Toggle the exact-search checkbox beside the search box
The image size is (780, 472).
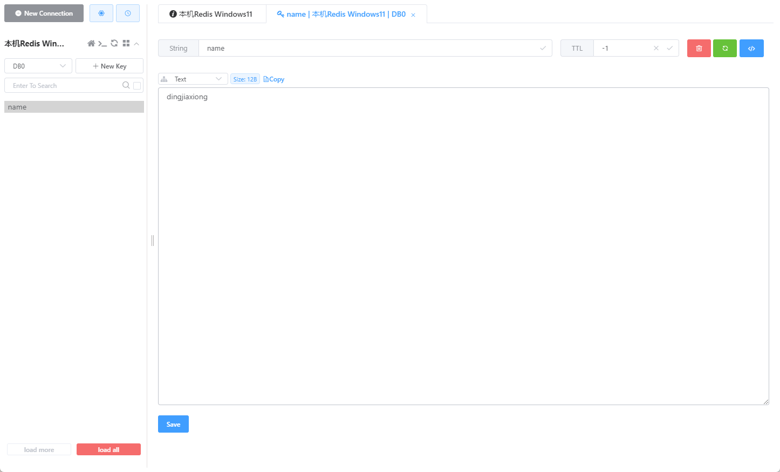136,85
